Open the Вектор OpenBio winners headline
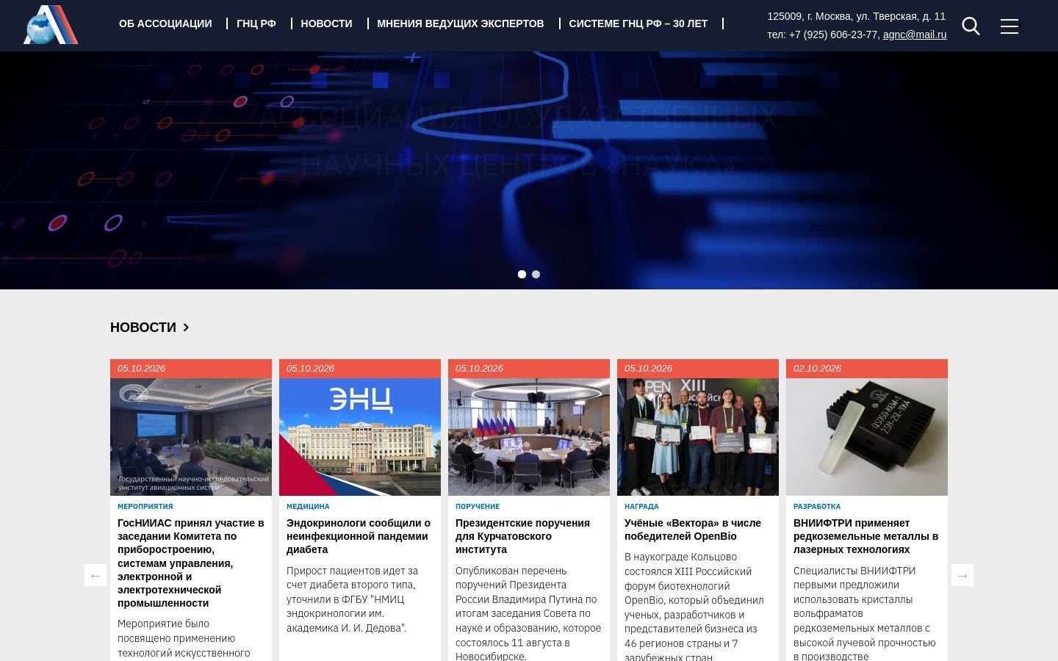This screenshot has height=661, width=1058. coord(693,530)
